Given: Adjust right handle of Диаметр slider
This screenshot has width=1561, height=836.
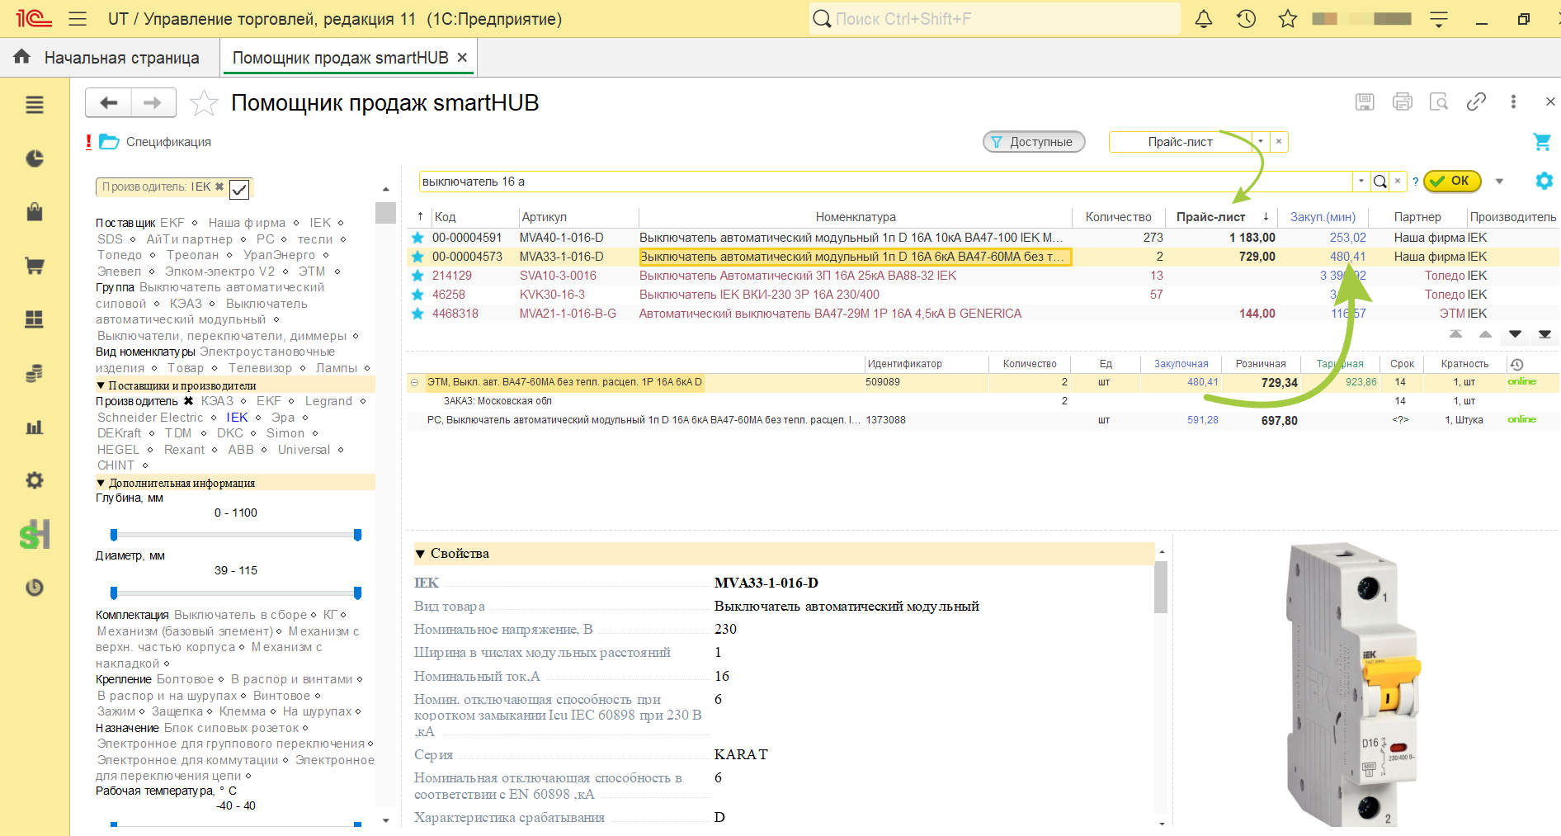Looking at the screenshot, I should pos(357,593).
